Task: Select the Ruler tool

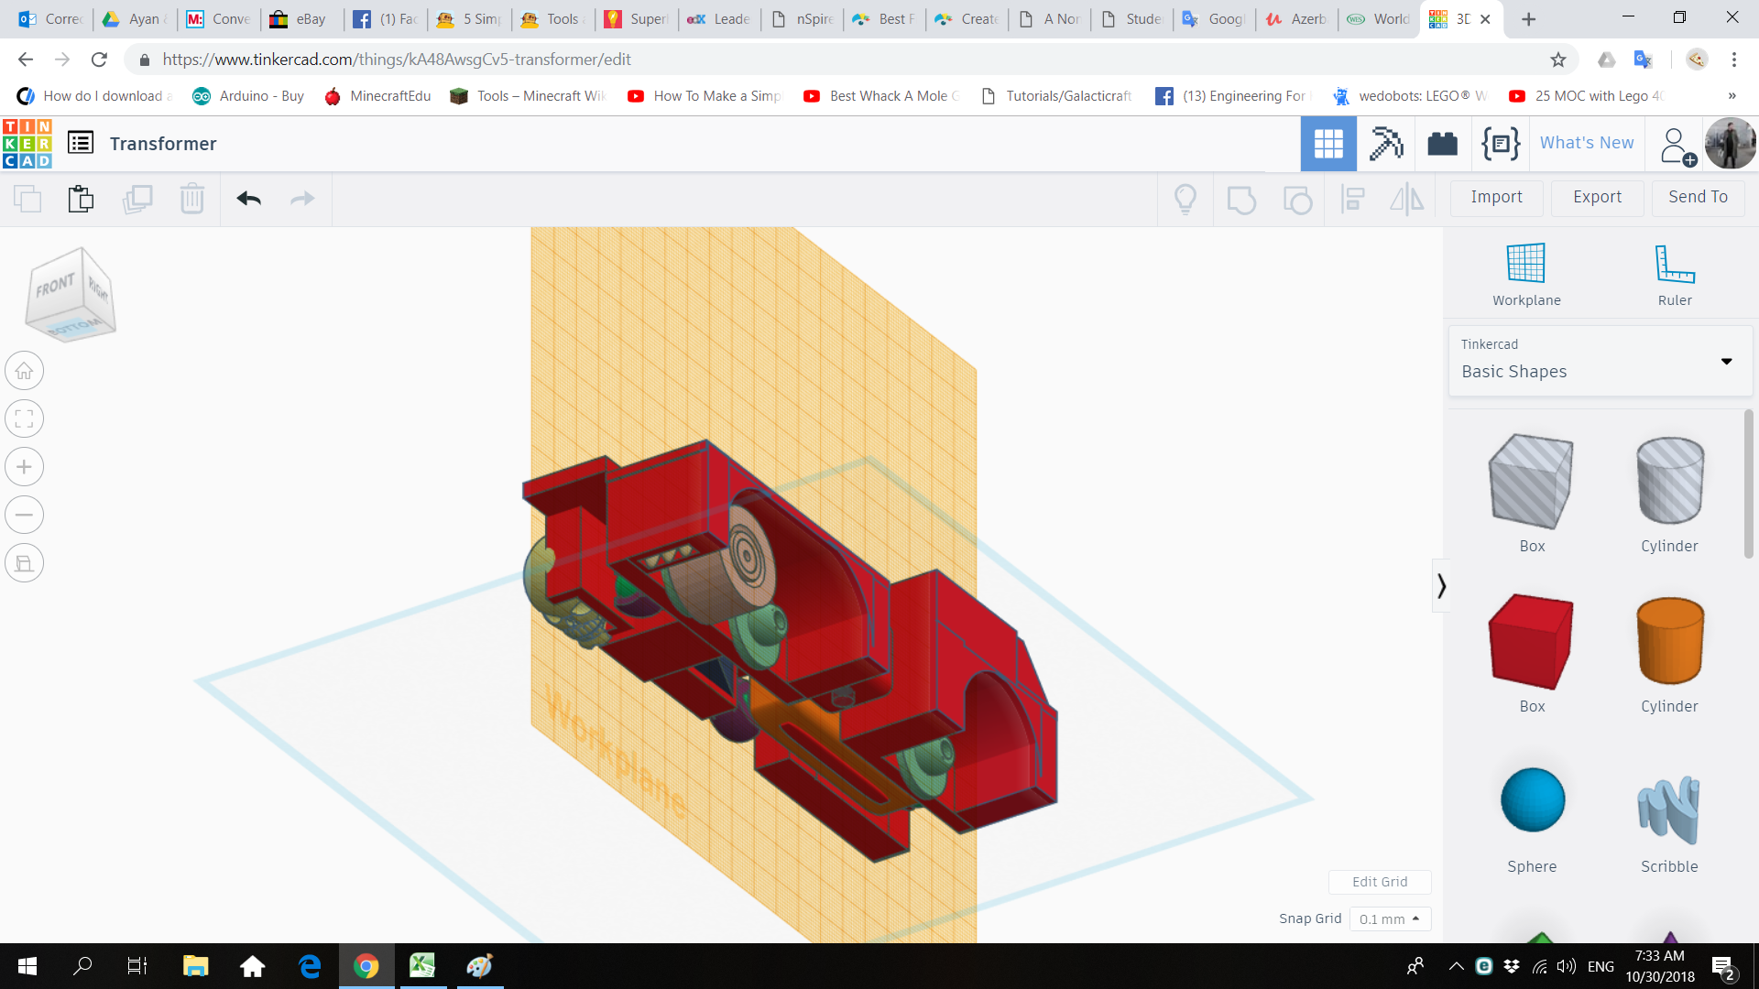Action: pyautogui.click(x=1674, y=264)
